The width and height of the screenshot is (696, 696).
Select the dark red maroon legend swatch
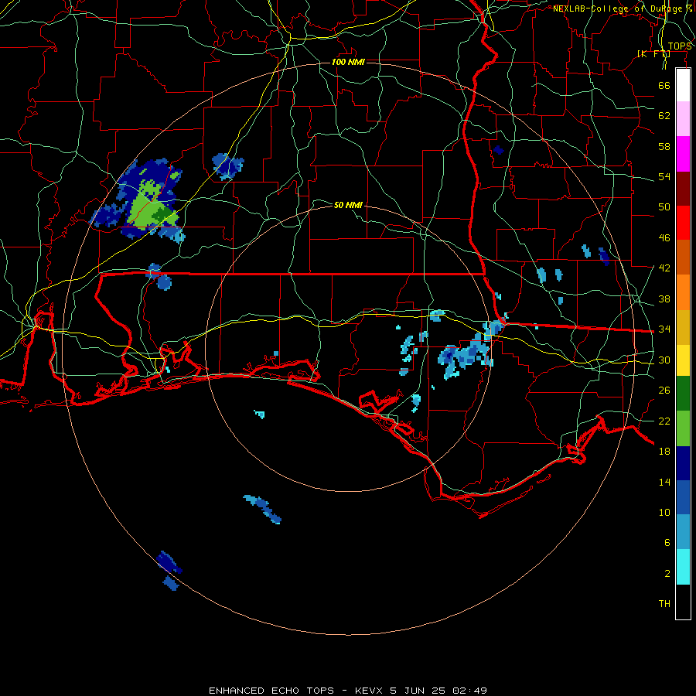[x=683, y=189]
